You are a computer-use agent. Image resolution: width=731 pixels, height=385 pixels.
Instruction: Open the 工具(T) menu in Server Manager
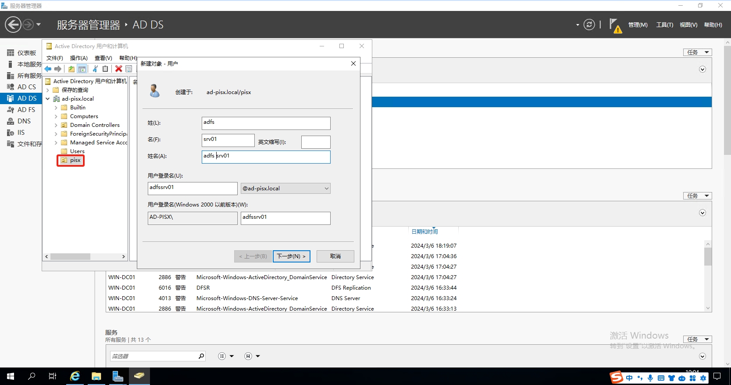664,25
